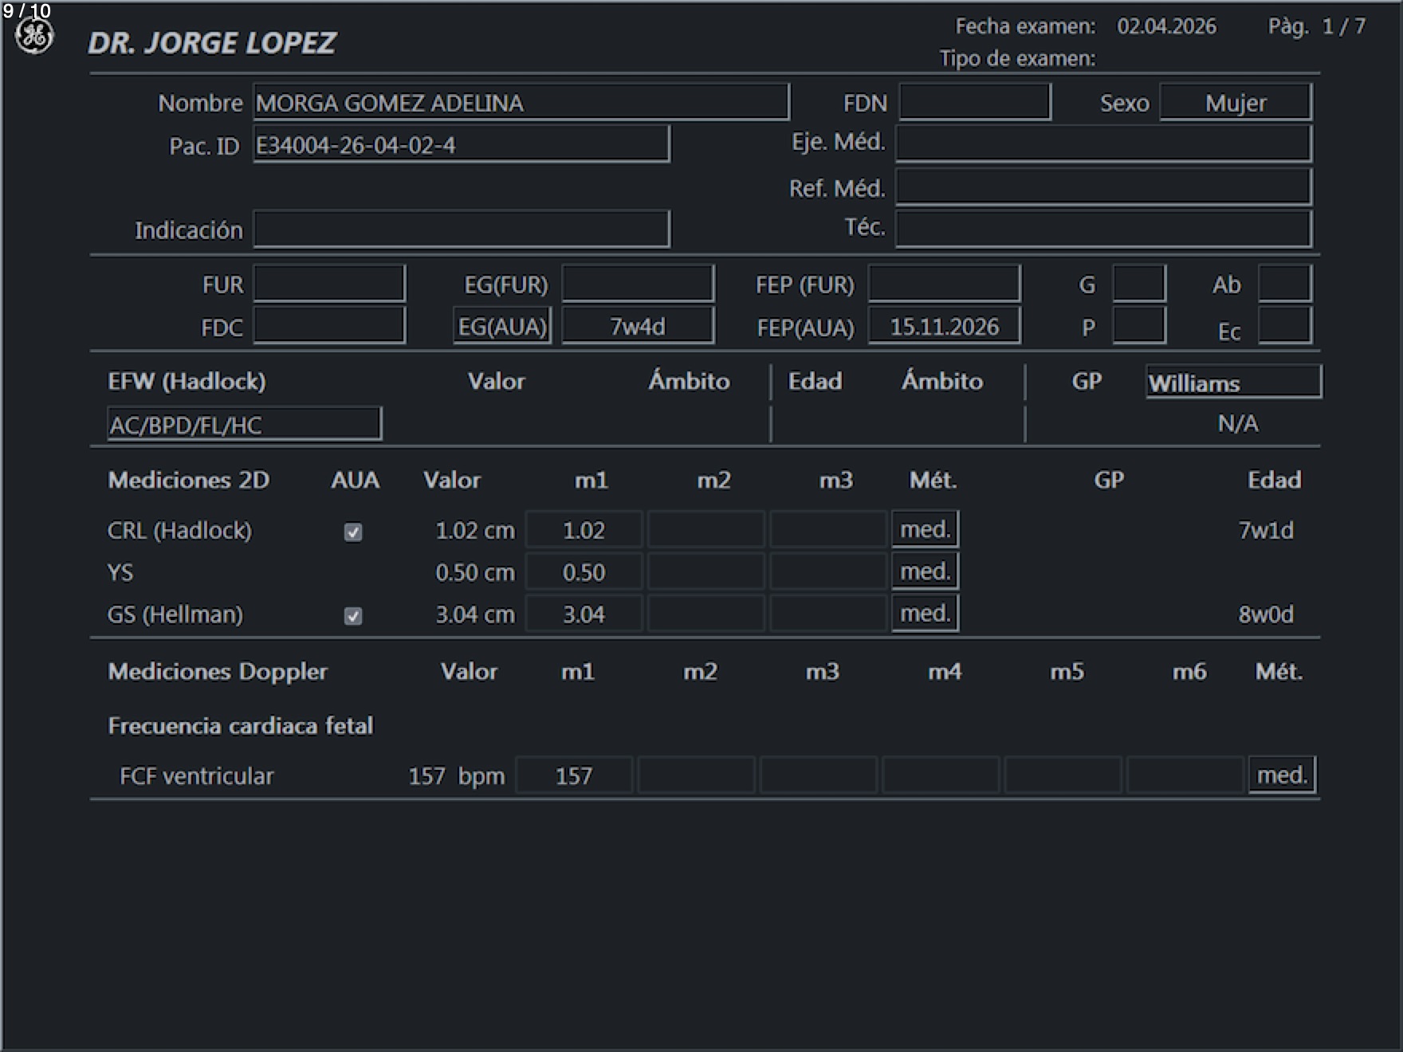Click the Pac. ID field
The width and height of the screenshot is (1403, 1052).
coord(461,145)
